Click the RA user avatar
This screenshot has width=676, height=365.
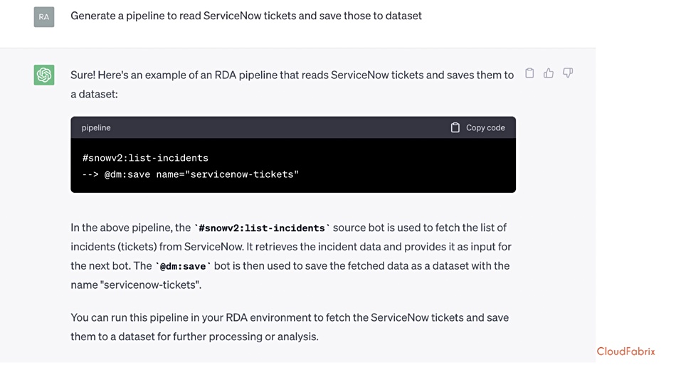tap(44, 17)
